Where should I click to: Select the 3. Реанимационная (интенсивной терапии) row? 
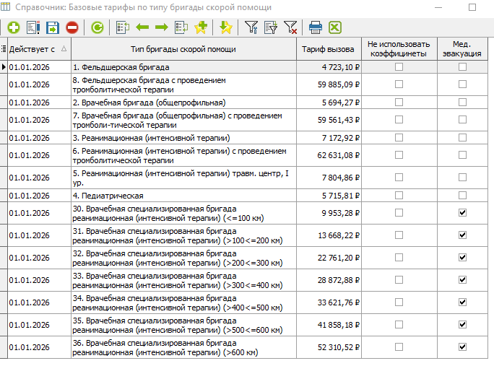183,137
